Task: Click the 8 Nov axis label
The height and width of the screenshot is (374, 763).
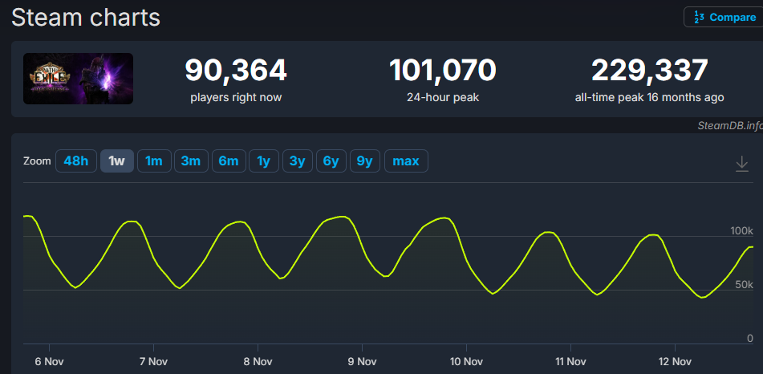Action: pos(258,362)
